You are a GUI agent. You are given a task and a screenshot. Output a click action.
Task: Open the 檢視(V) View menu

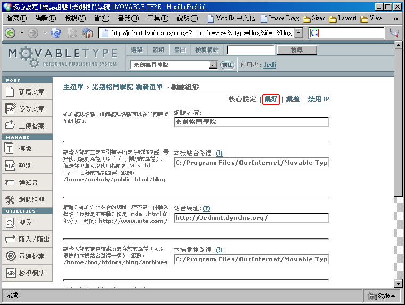[x=75, y=18]
